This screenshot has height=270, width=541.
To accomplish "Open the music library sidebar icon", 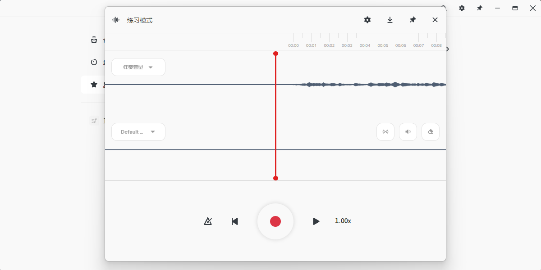I will pyautogui.click(x=94, y=40).
